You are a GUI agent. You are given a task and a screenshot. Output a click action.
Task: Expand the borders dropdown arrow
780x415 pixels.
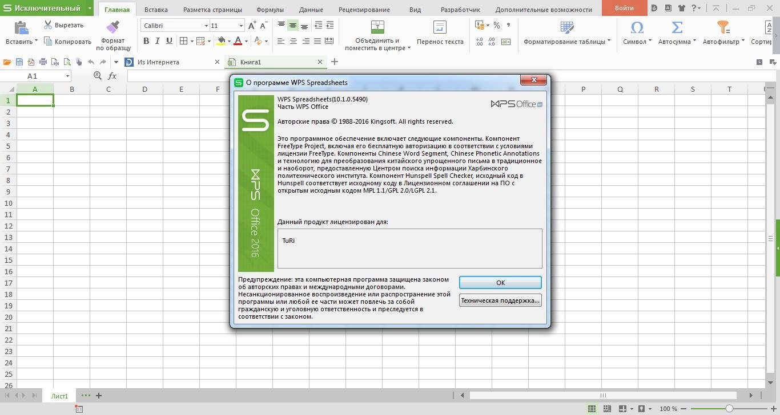tap(191, 41)
